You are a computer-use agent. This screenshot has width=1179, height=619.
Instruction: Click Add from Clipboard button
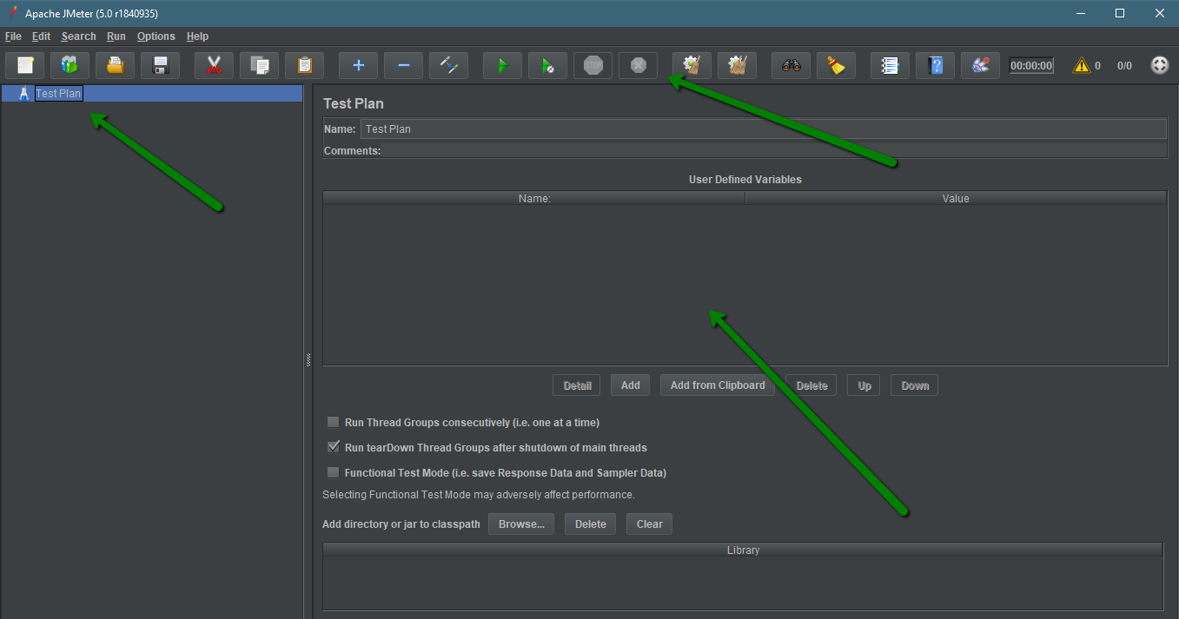click(717, 385)
